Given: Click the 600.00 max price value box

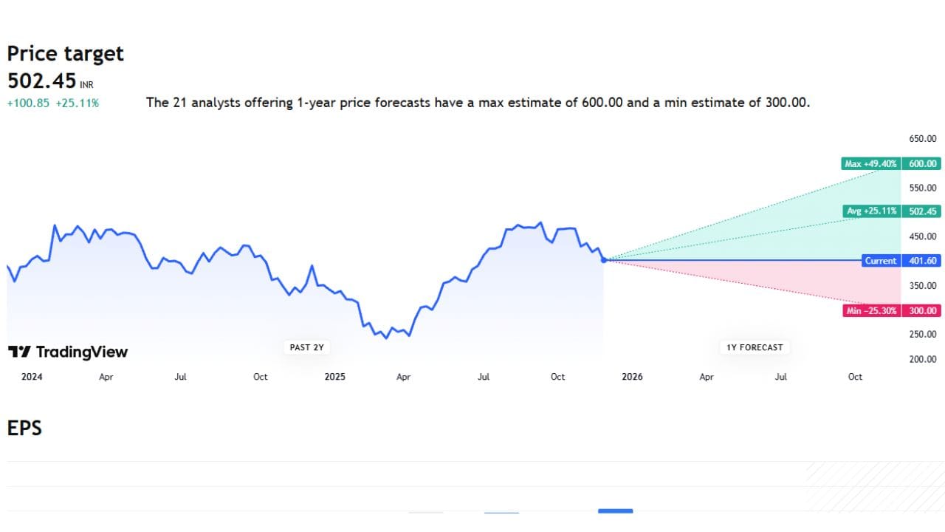Looking at the screenshot, I should coord(922,163).
